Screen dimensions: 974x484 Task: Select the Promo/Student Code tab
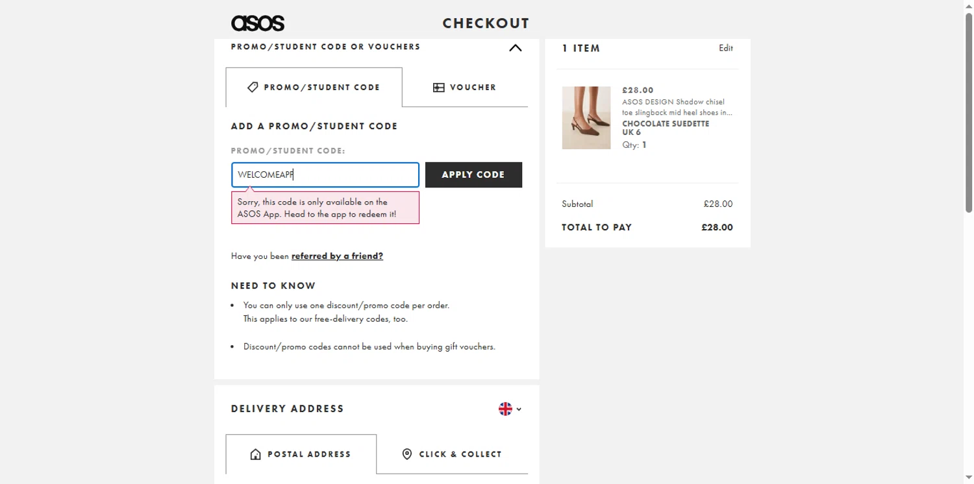pyautogui.click(x=314, y=87)
